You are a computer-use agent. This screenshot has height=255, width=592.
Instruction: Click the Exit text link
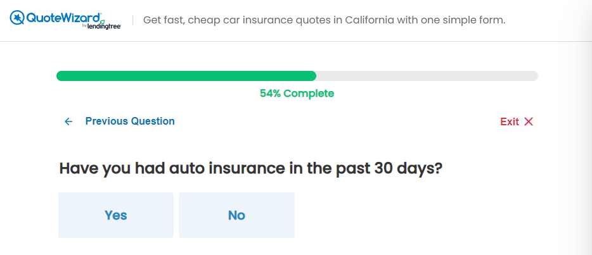click(510, 121)
